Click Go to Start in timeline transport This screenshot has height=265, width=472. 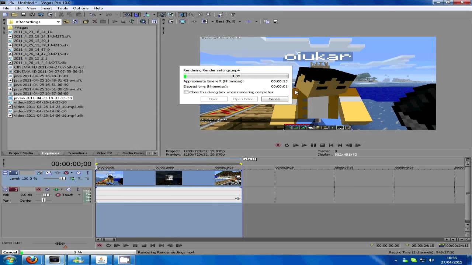pos(153,245)
